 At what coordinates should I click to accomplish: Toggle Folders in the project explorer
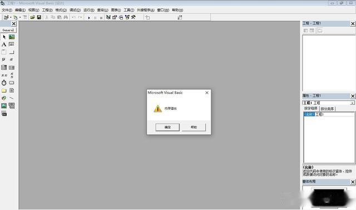[320, 31]
